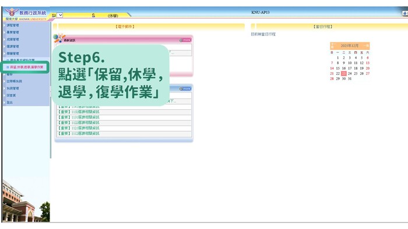Select December 28 in the calendar

click(332, 79)
